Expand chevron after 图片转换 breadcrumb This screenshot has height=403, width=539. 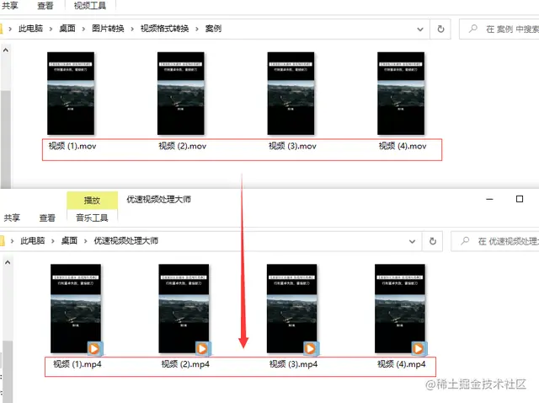[x=132, y=29]
